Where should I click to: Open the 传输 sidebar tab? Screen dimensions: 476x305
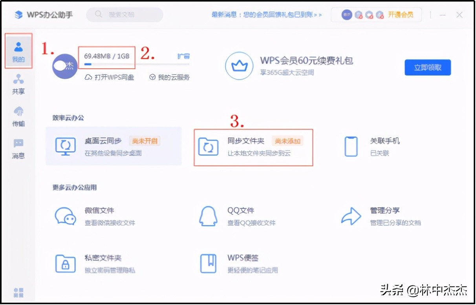[18, 116]
